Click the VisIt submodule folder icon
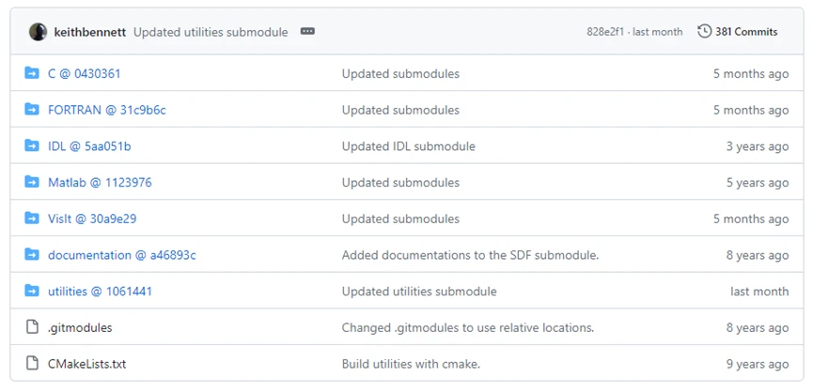The image size is (813, 392). click(x=32, y=219)
